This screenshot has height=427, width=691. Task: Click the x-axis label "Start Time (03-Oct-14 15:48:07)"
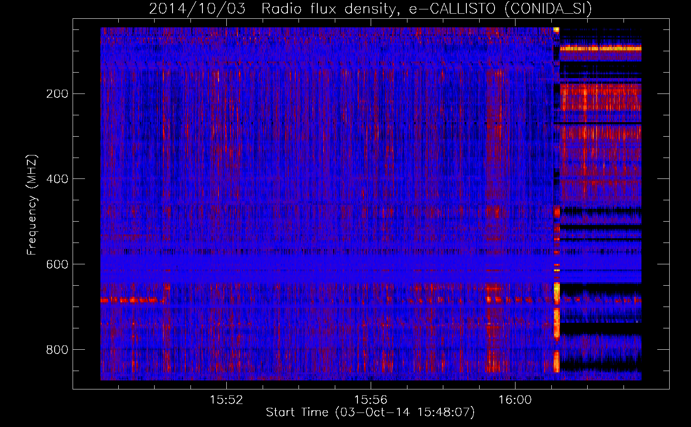pos(370,412)
